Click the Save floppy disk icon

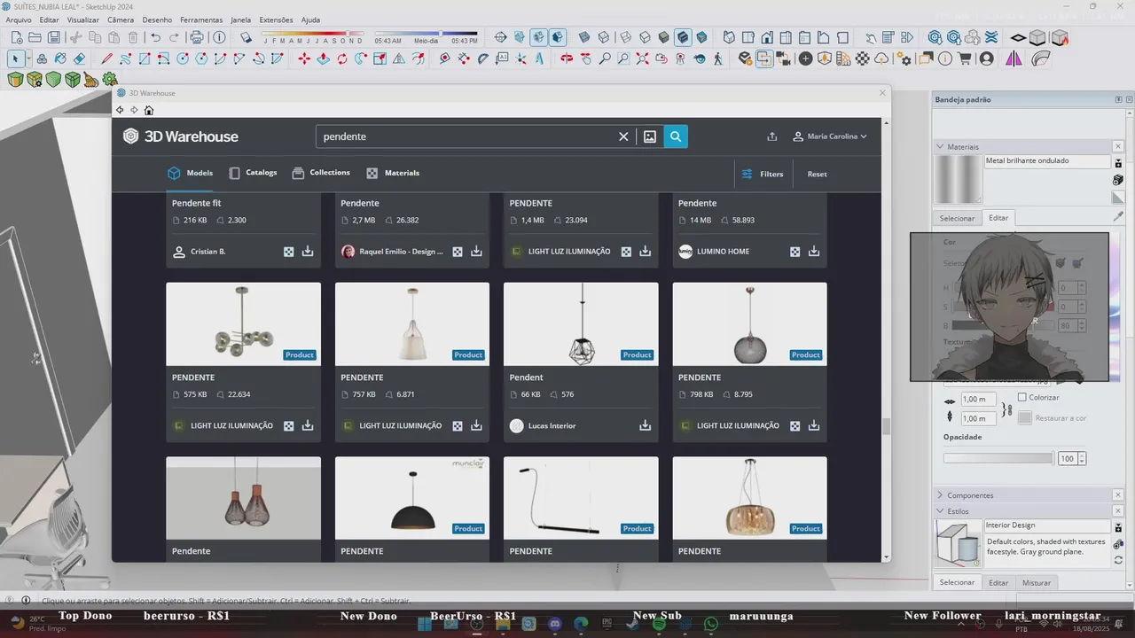pos(54,37)
